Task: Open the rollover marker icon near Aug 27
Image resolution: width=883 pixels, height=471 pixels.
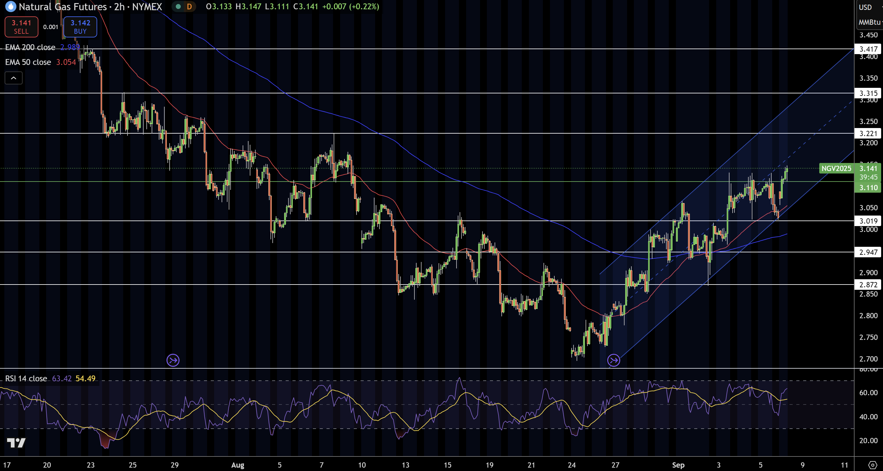Action: [x=613, y=360]
